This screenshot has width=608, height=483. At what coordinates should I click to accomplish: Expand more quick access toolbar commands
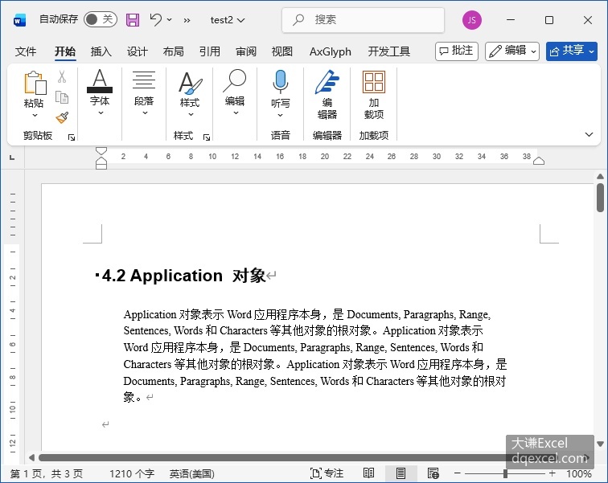pos(187,20)
